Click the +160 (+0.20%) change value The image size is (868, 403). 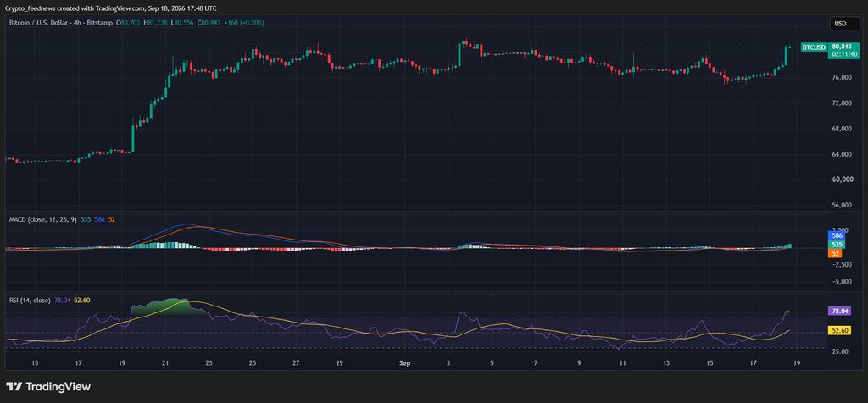click(x=244, y=23)
